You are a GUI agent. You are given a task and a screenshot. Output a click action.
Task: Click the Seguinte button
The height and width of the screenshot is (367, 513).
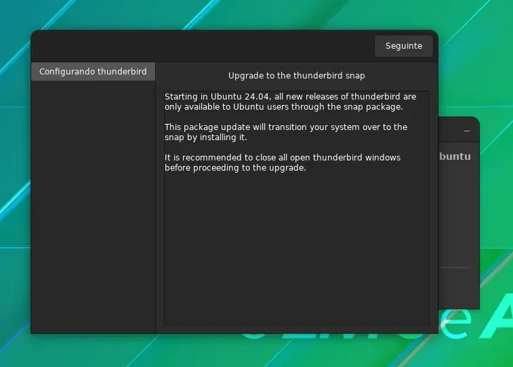(x=404, y=46)
